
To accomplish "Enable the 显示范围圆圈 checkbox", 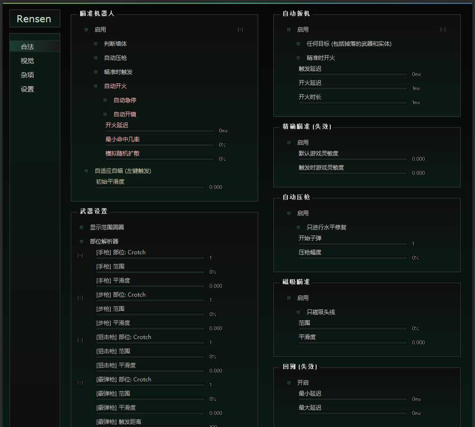I will pyautogui.click(x=82, y=227).
